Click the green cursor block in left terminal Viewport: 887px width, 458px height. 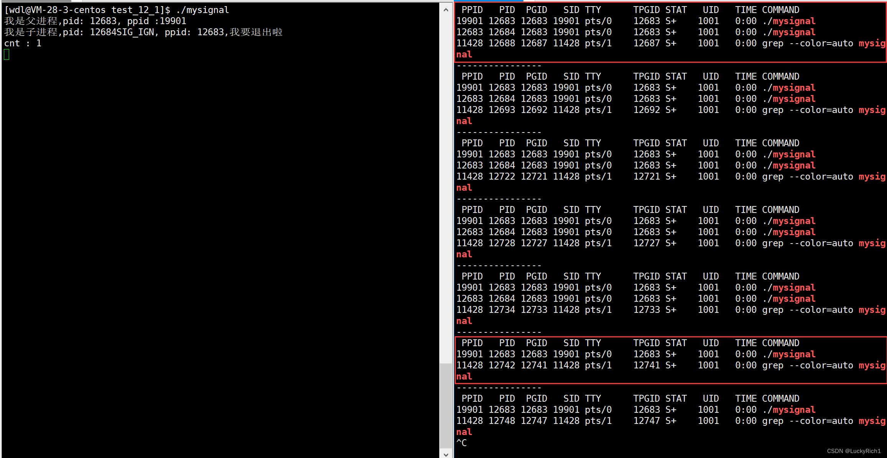coord(7,54)
